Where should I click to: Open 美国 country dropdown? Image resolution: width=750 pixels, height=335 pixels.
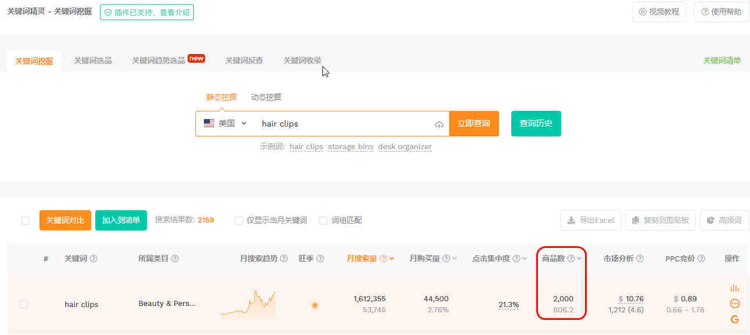pos(225,124)
